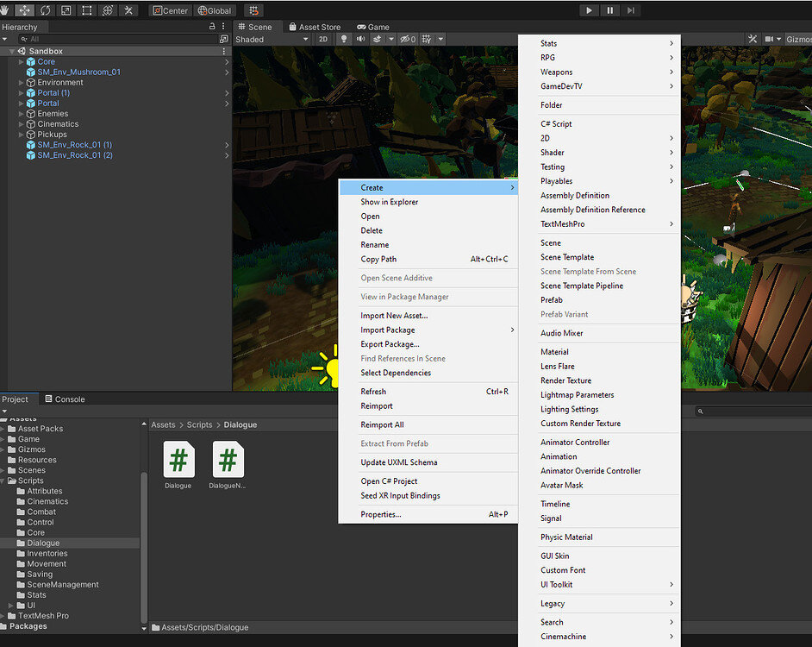Toggle scene audio in the Scene view toolbar
The width and height of the screenshot is (812, 647).
pyautogui.click(x=362, y=39)
